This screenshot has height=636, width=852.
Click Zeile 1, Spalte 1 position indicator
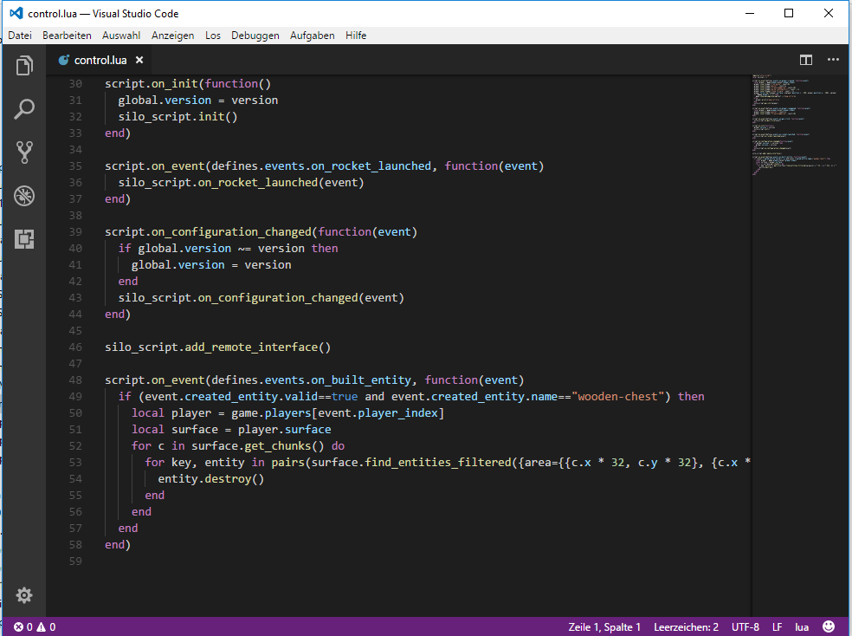(x=604, y=626)
